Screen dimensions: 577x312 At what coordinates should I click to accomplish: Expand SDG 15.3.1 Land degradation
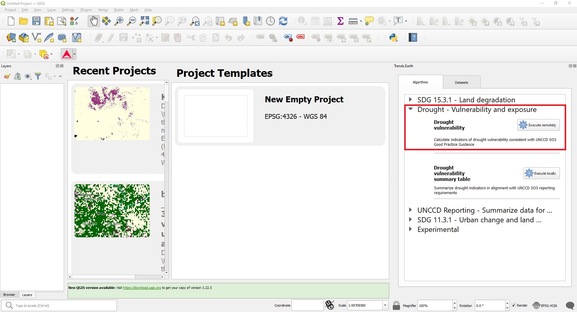411,100
